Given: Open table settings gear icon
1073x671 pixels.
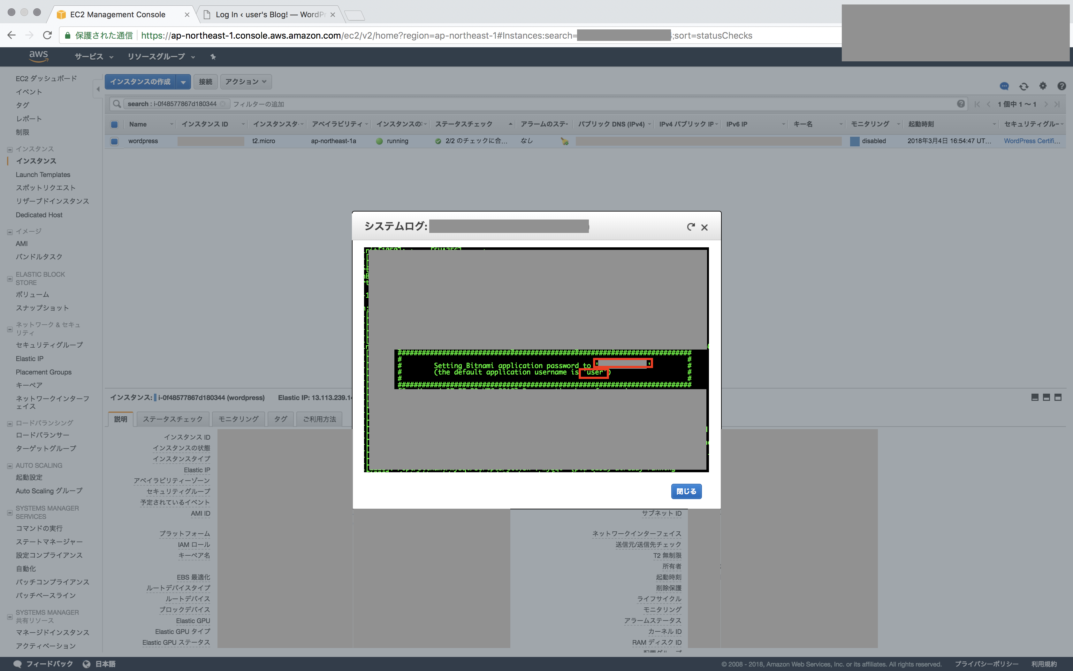Looking at the screenshot, I should pyautogui.click(x=1043, y=86).
